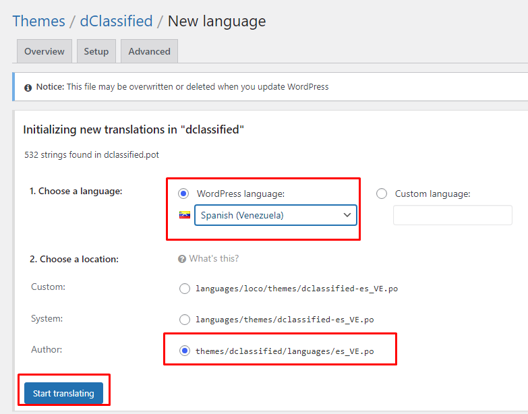Viewport: 528px width, 414px height.
Task: Click the Notice info icon
Action: click(x=28, y=88)
